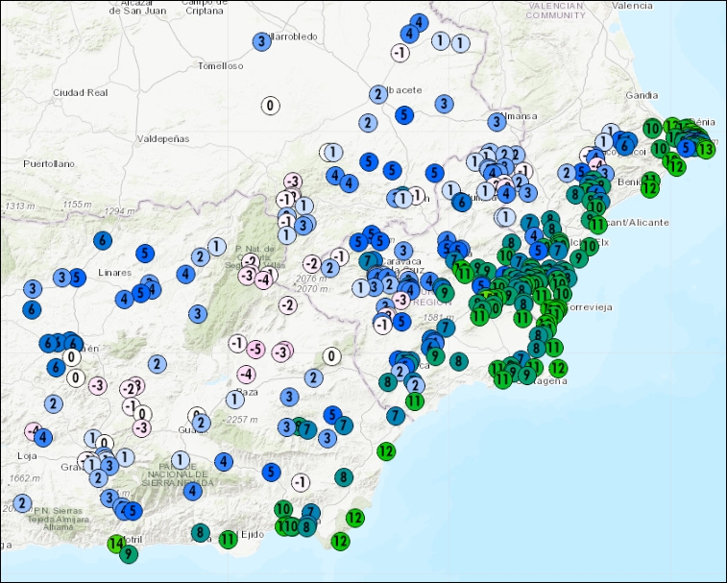Click the 0 marker north of Guadix 2
The image size is (727, 583).
(197, 414)
